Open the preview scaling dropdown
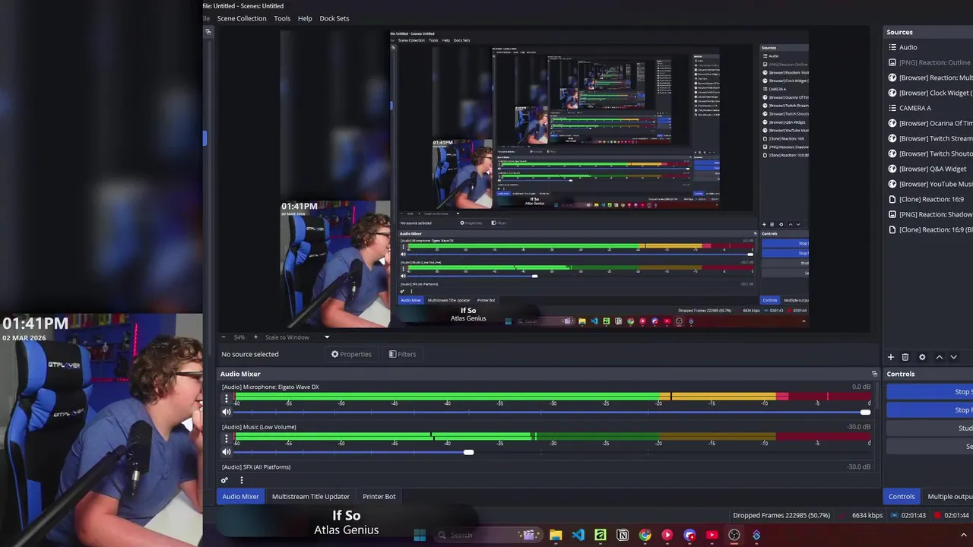 pos(327,337)
